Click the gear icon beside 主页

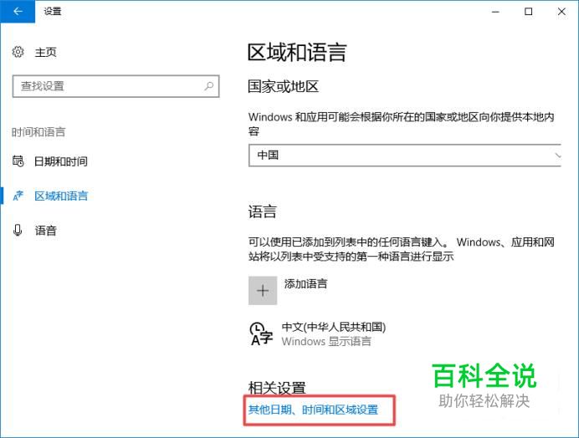pyautogui.click(x=18, y=52)
